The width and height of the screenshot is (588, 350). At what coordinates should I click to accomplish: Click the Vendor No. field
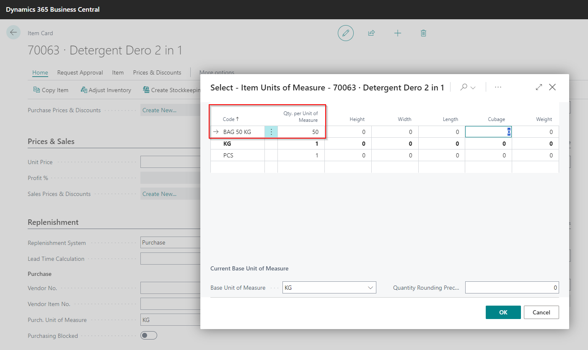[x=171, y=288]
